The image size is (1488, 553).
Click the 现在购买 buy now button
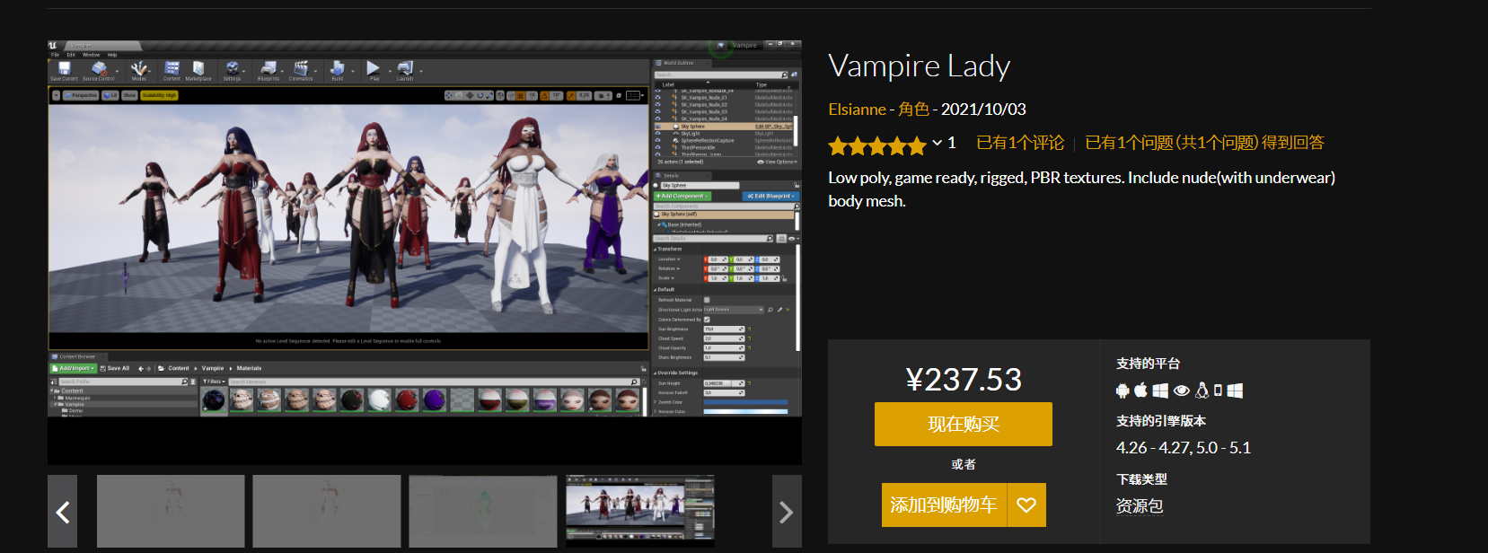pos(964,424)
